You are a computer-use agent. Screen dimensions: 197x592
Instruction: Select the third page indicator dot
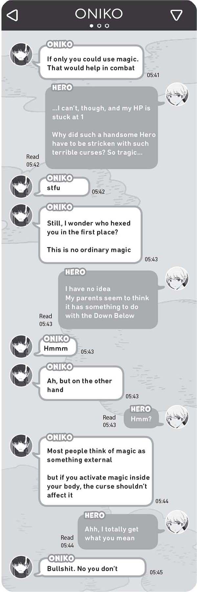107,26
